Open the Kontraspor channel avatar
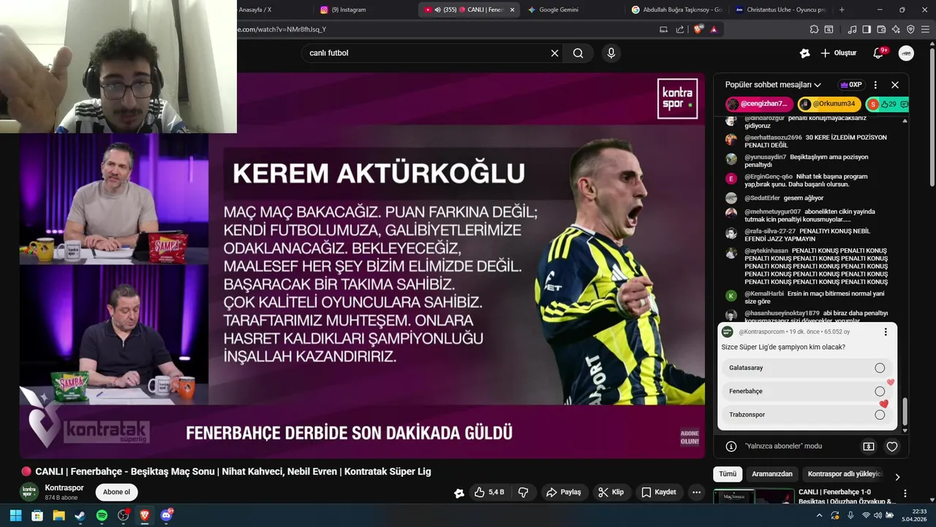The image size is (936, 527). [29, 492]
